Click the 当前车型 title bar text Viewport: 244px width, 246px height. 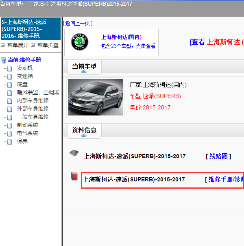pos(66,4)
